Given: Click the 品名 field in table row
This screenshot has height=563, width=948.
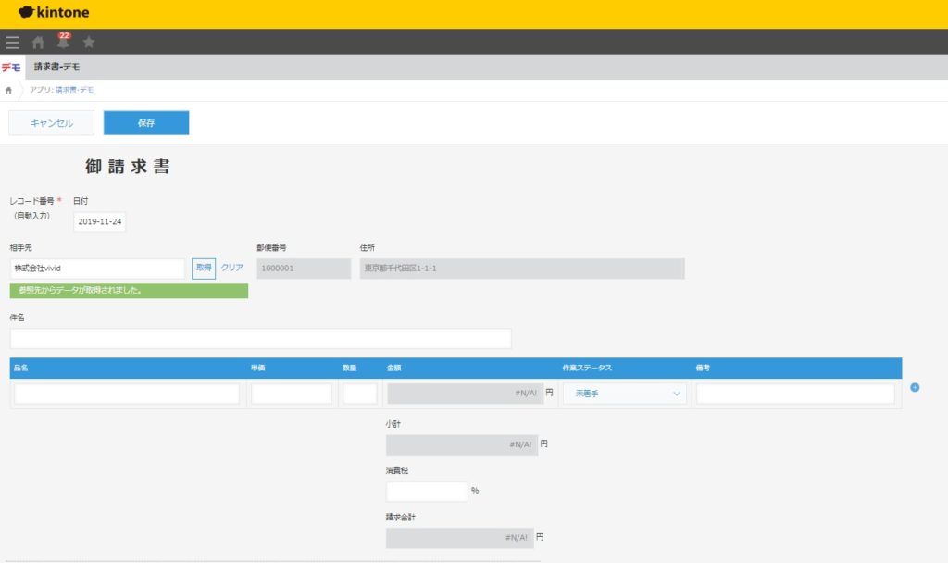Looking at the screenshot, I should click(127, 394).
